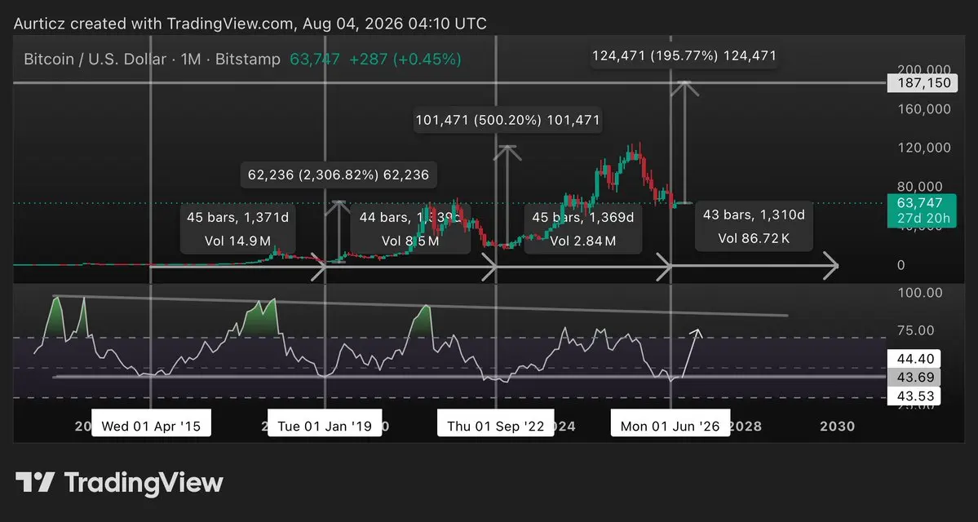Click the 200,000 price axis label
Viewport: 978px width, 522px height.
tap(923, 70)
